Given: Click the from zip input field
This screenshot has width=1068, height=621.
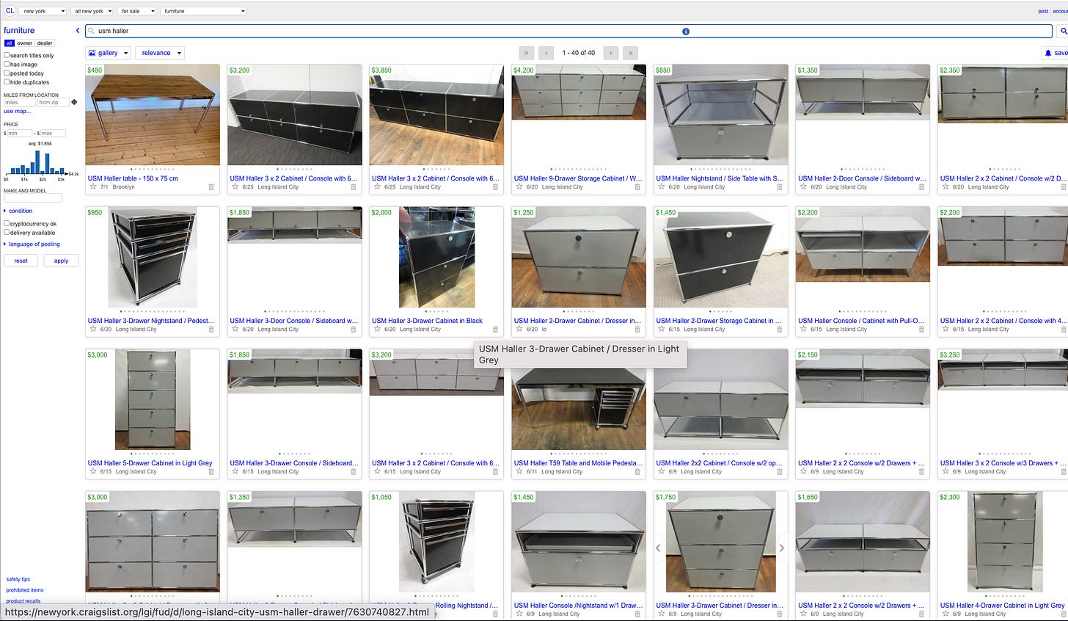Looking at the screenshot, I should (53, 103).
